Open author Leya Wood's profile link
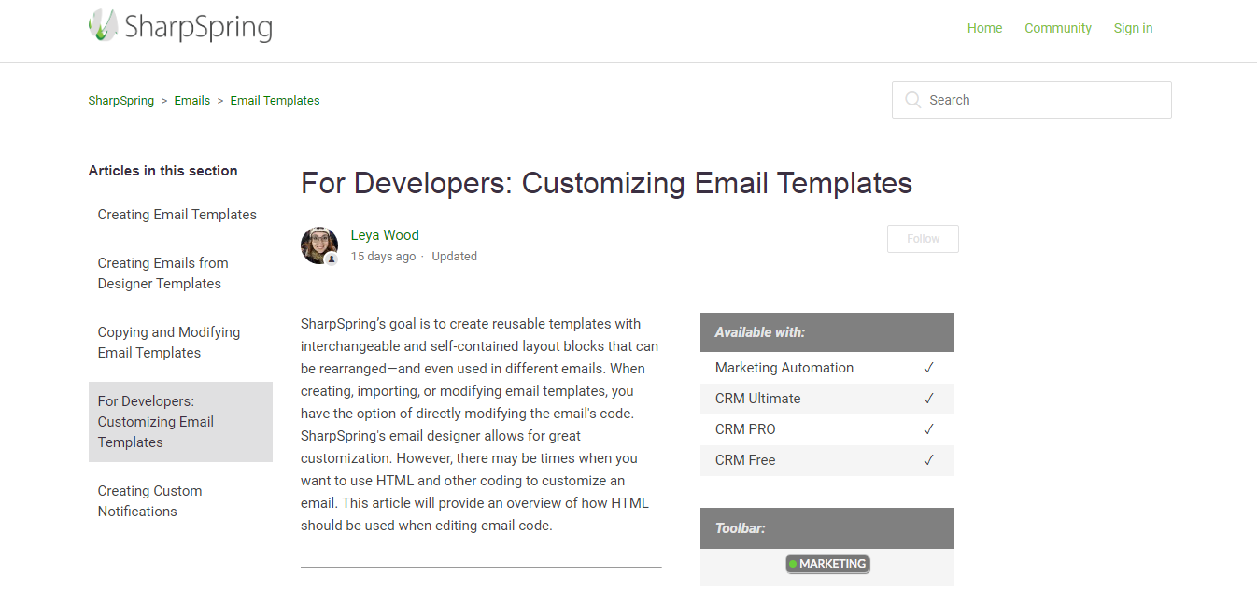Viewport: 1257px width, 603px height. click(x=385, y=235)
